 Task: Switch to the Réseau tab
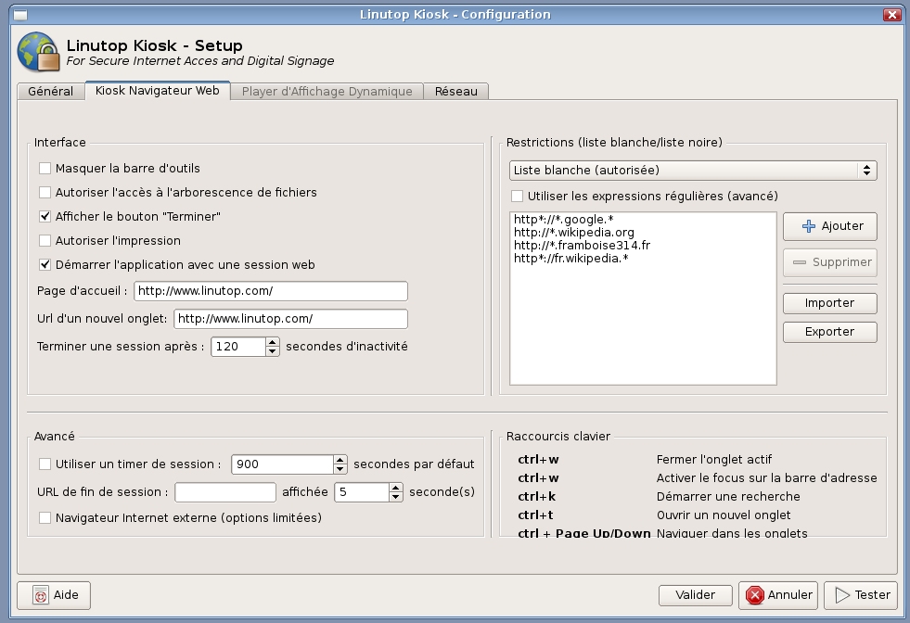click(456, 92)
